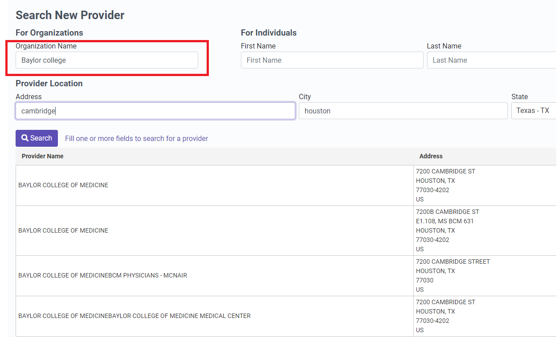Open the State dropdown showing Texas - TX

534,111
